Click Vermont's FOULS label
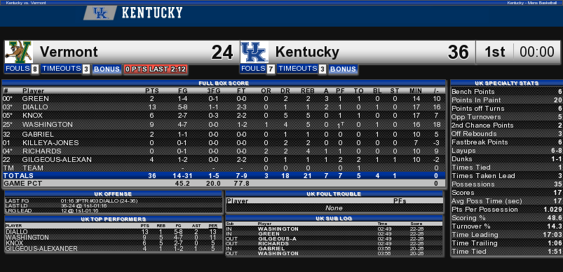 (18, 69)
